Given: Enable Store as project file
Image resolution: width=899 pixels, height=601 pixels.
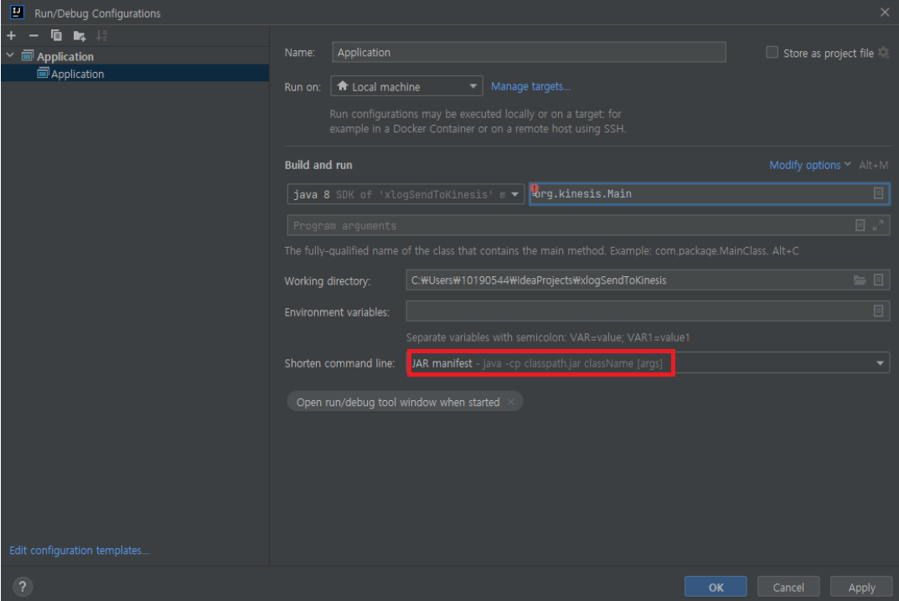Looking at the screenshot, I should [771, 52].
